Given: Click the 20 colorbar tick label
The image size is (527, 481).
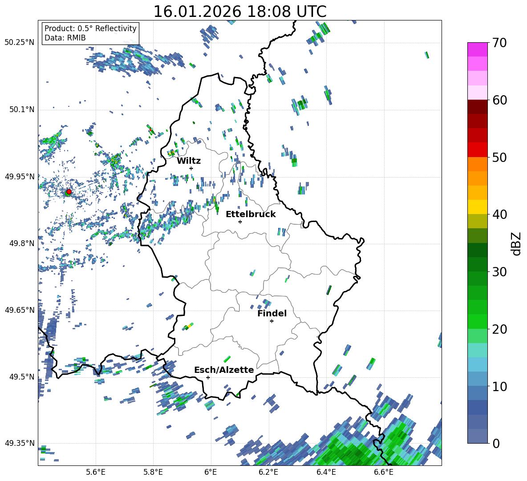Looking at the screenshot, I should click(x=499, y=329).
